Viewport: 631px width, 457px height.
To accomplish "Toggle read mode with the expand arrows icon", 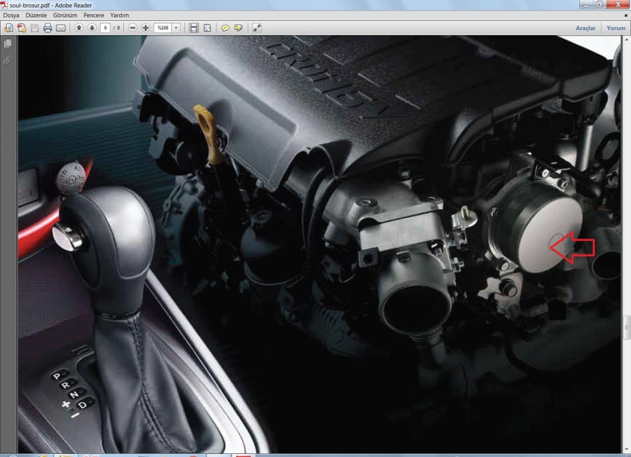I will (257, 28).
